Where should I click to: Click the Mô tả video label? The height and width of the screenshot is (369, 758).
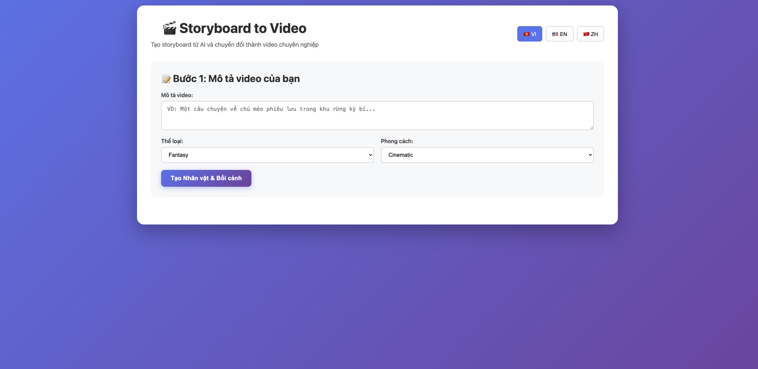point(177,95)
